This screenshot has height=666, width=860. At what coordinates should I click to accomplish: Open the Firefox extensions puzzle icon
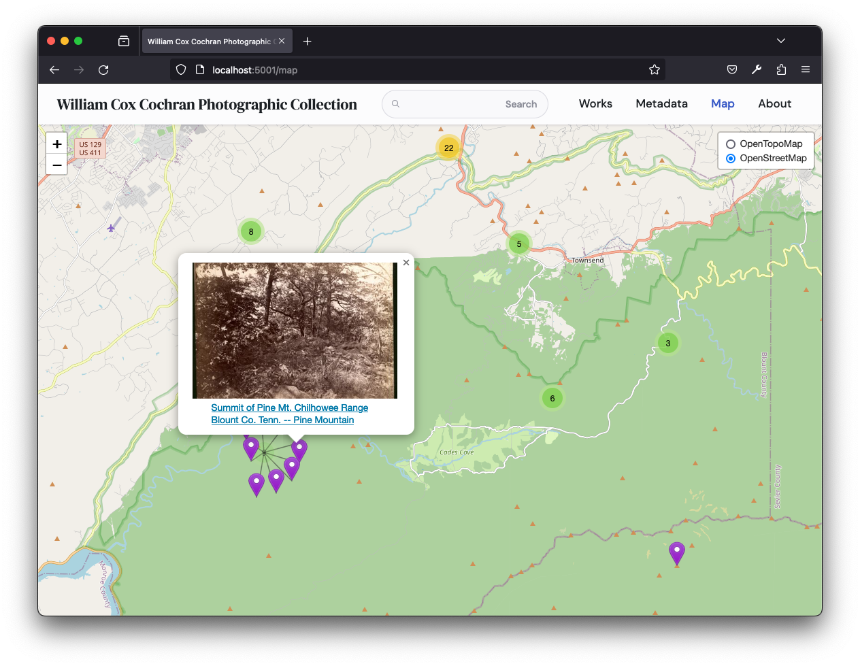click(x=781, y=70)
